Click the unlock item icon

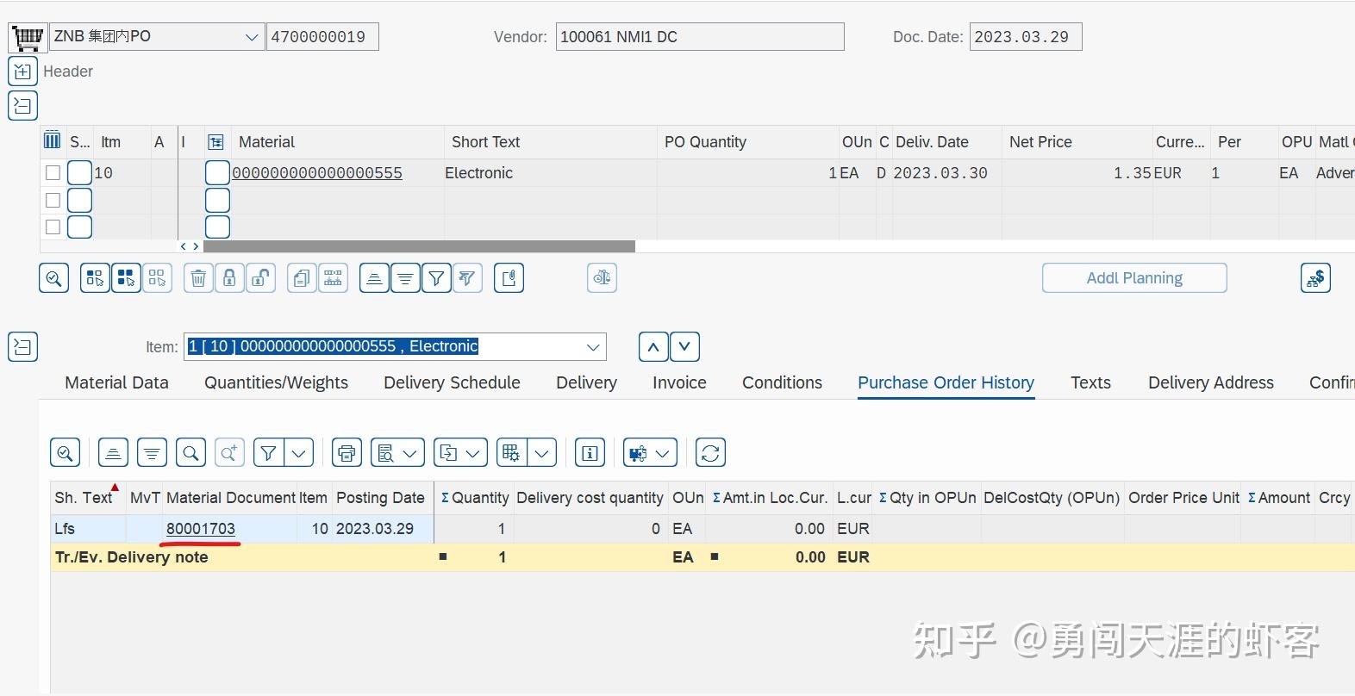pos(260,278)
